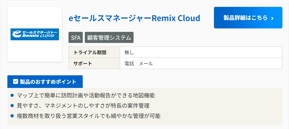Click the text about 案件管理 feature
The width and height of the screenshot is (289, 129).
click(x=83, y=106)
